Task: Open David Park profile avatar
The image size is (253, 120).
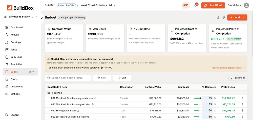Action: click(x=246, y=5)
